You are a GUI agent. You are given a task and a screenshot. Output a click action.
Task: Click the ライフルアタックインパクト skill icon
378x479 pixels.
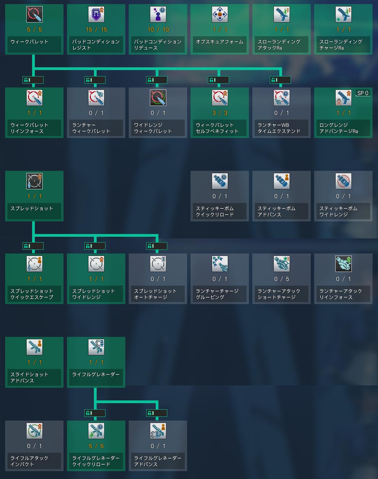click(34, 431)
